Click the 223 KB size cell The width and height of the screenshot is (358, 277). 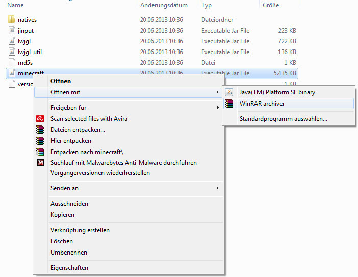[287, 31]
